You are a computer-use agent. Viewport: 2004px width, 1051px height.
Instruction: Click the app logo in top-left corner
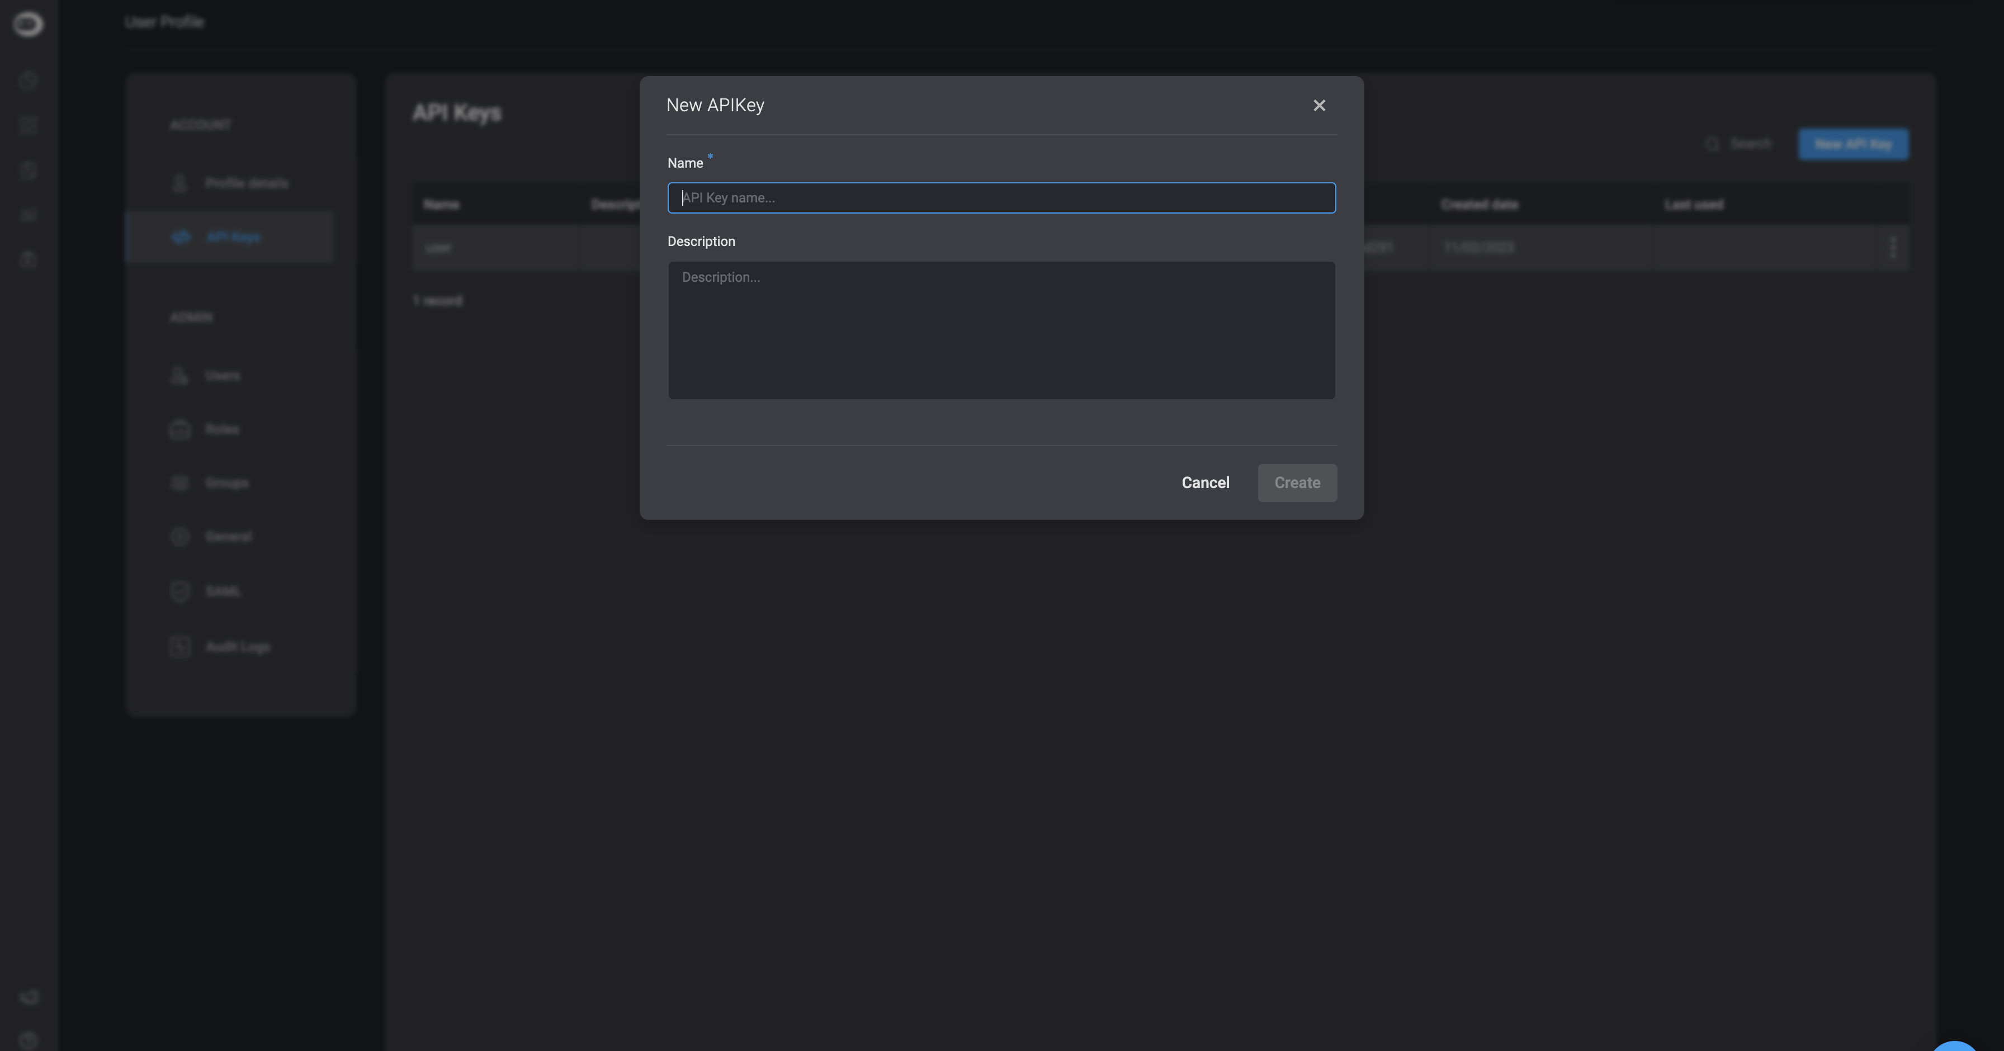coord(28,24)
